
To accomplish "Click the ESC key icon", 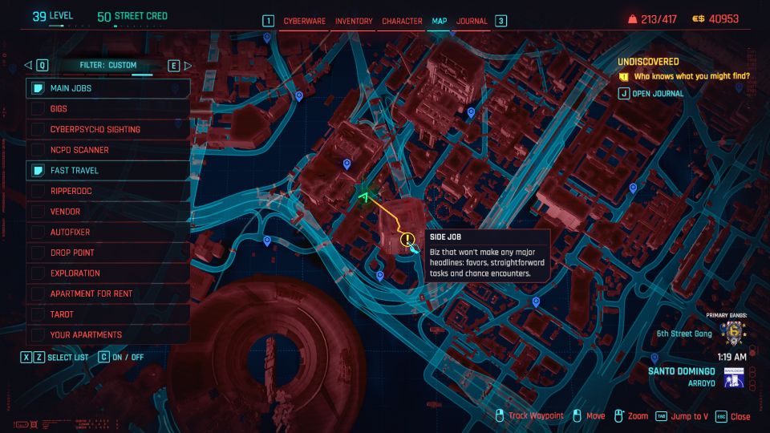I will 721,416.
